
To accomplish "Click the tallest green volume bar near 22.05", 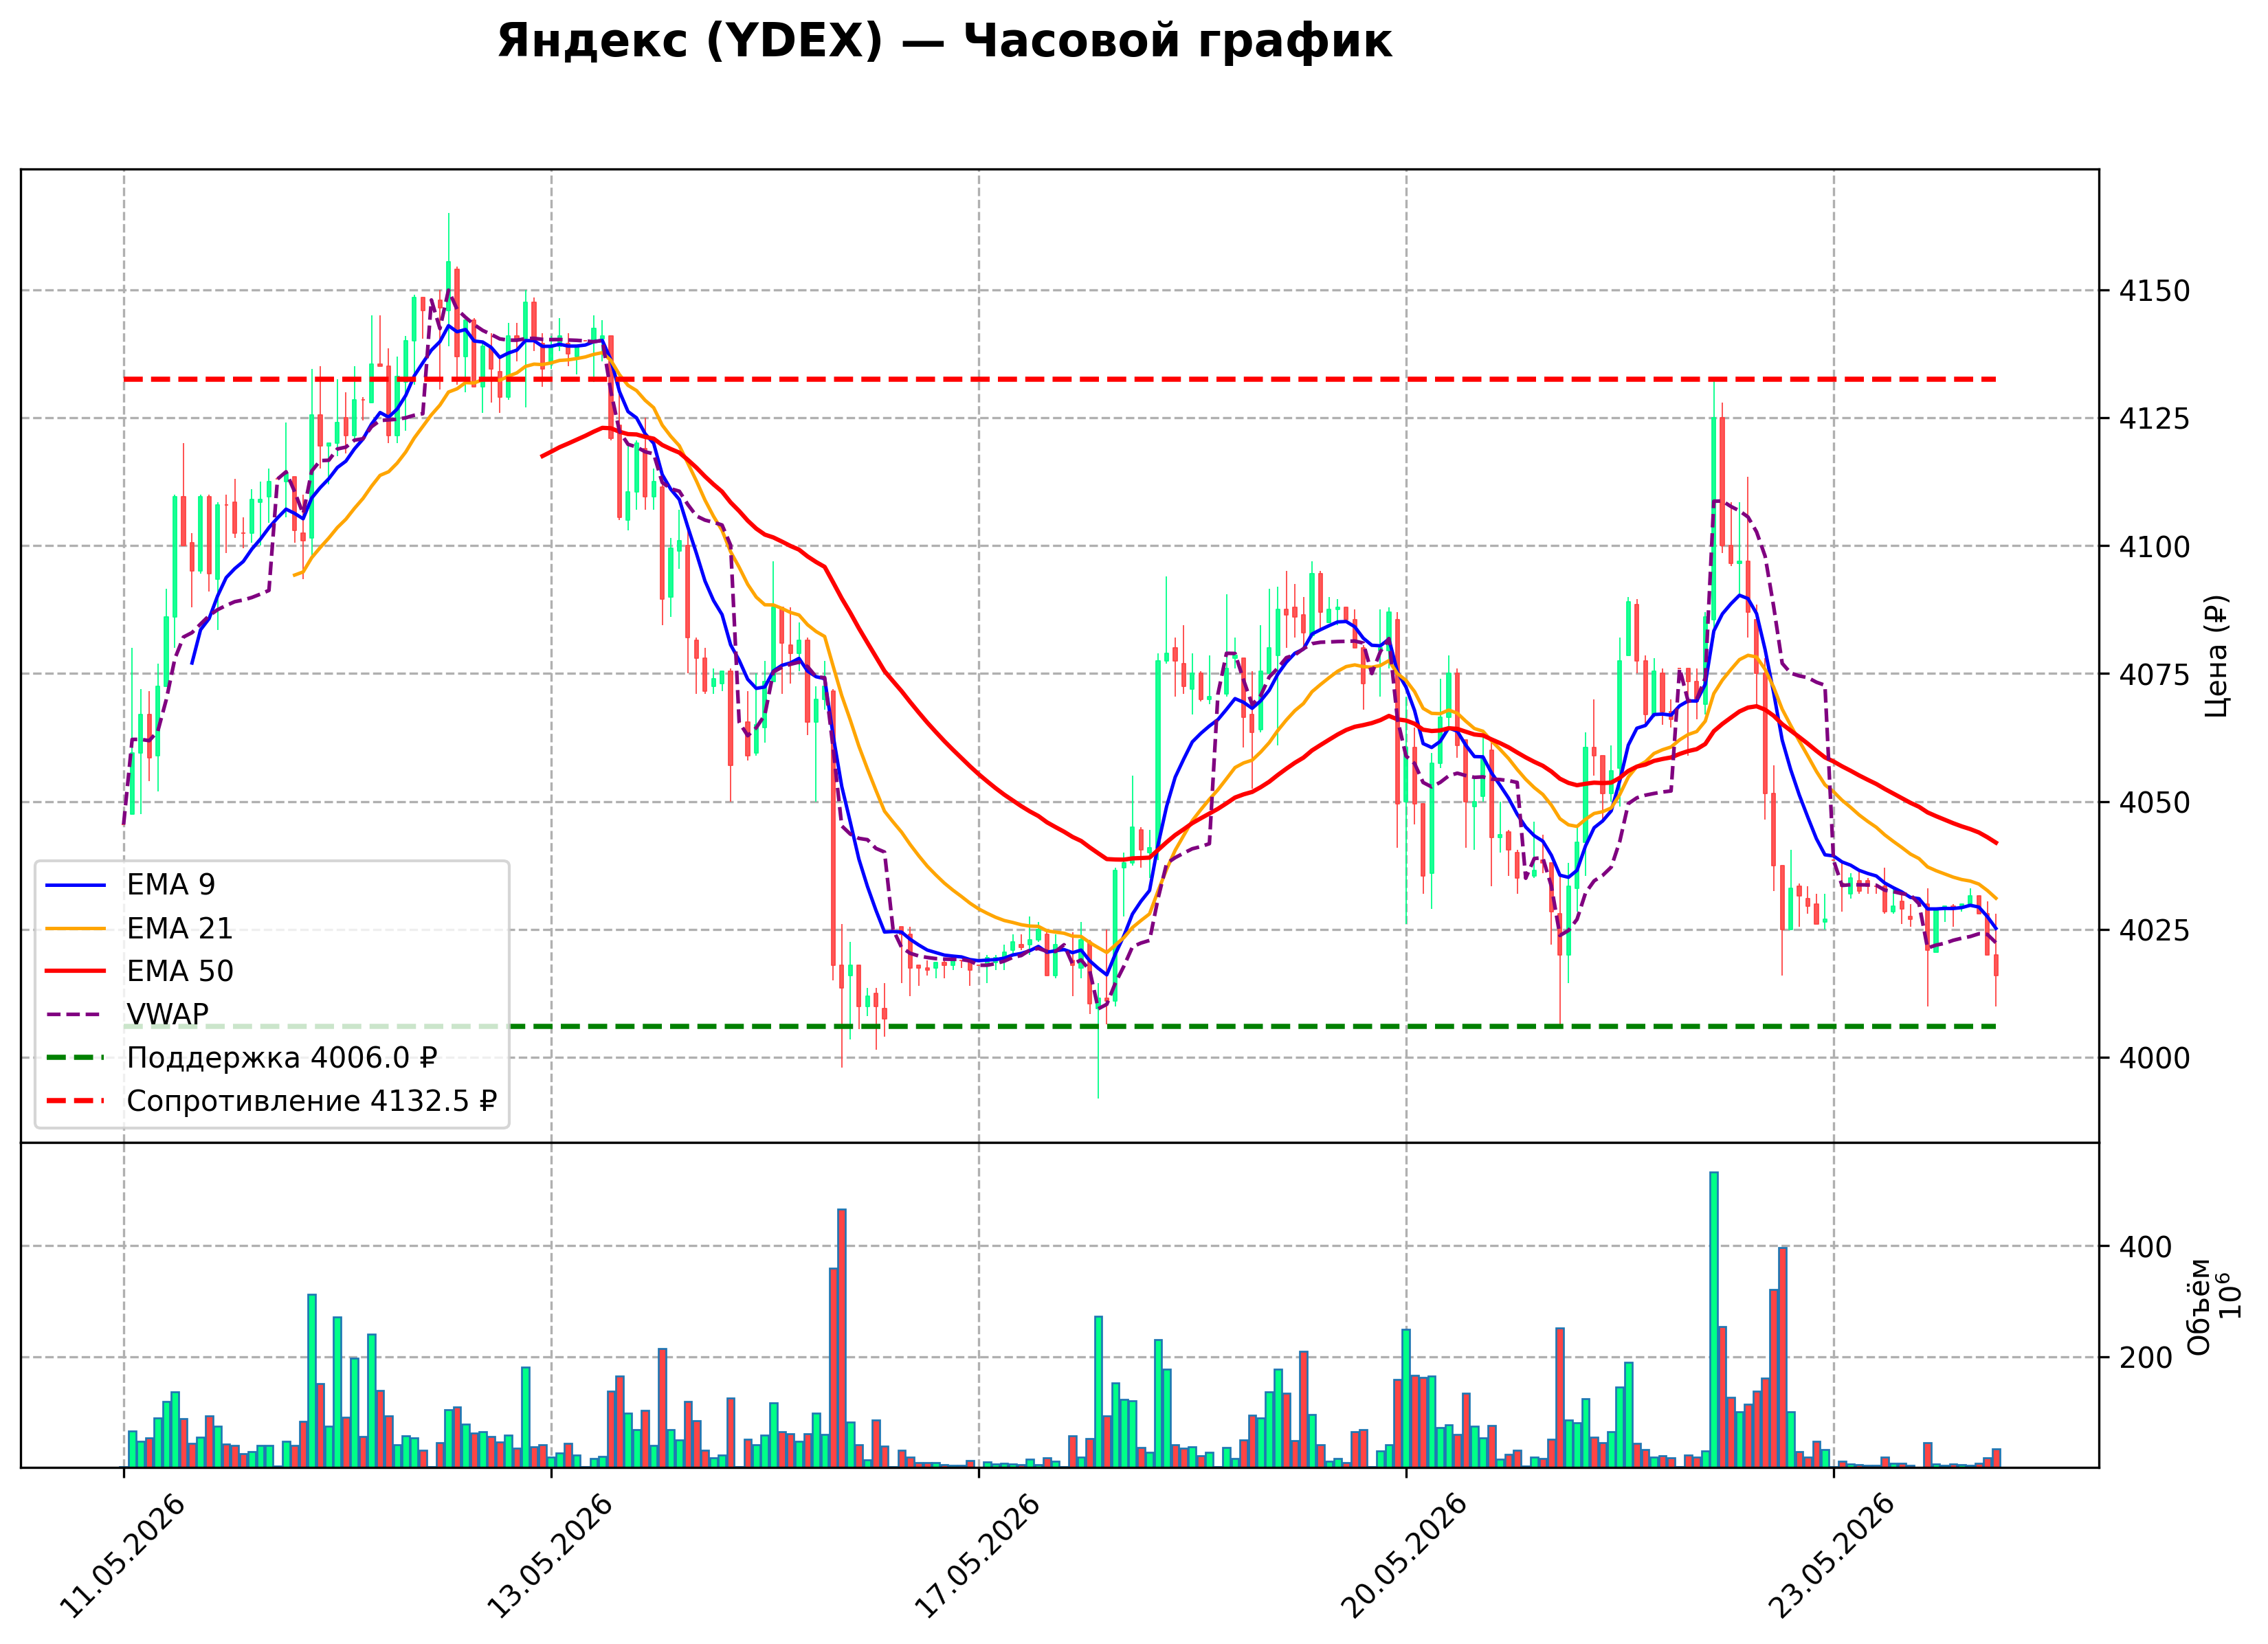I will coord(1714,1319).
